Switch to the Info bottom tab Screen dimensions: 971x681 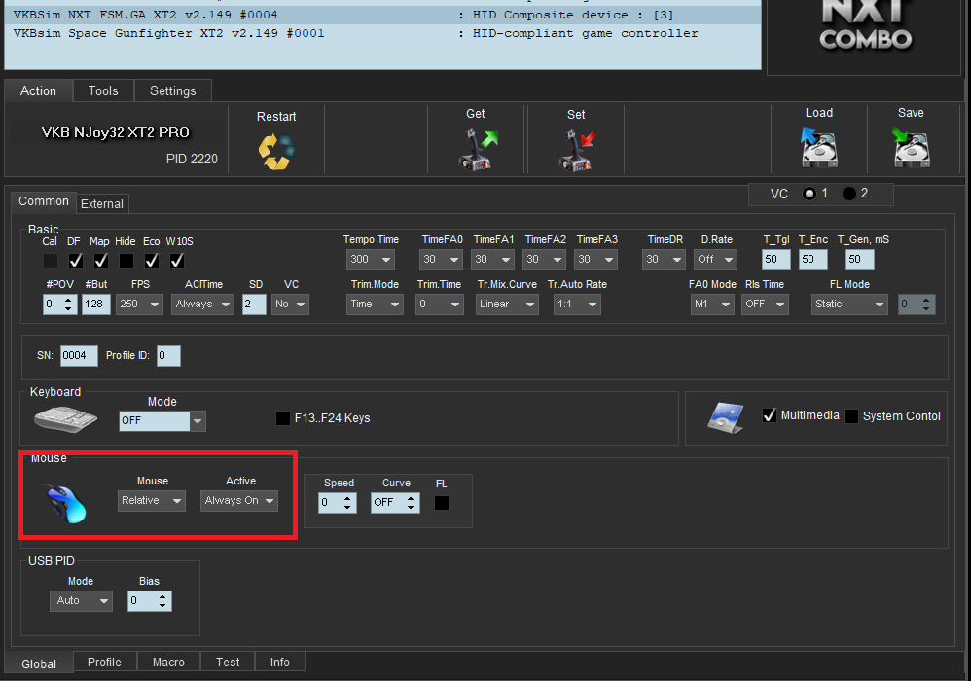(280, 662)
